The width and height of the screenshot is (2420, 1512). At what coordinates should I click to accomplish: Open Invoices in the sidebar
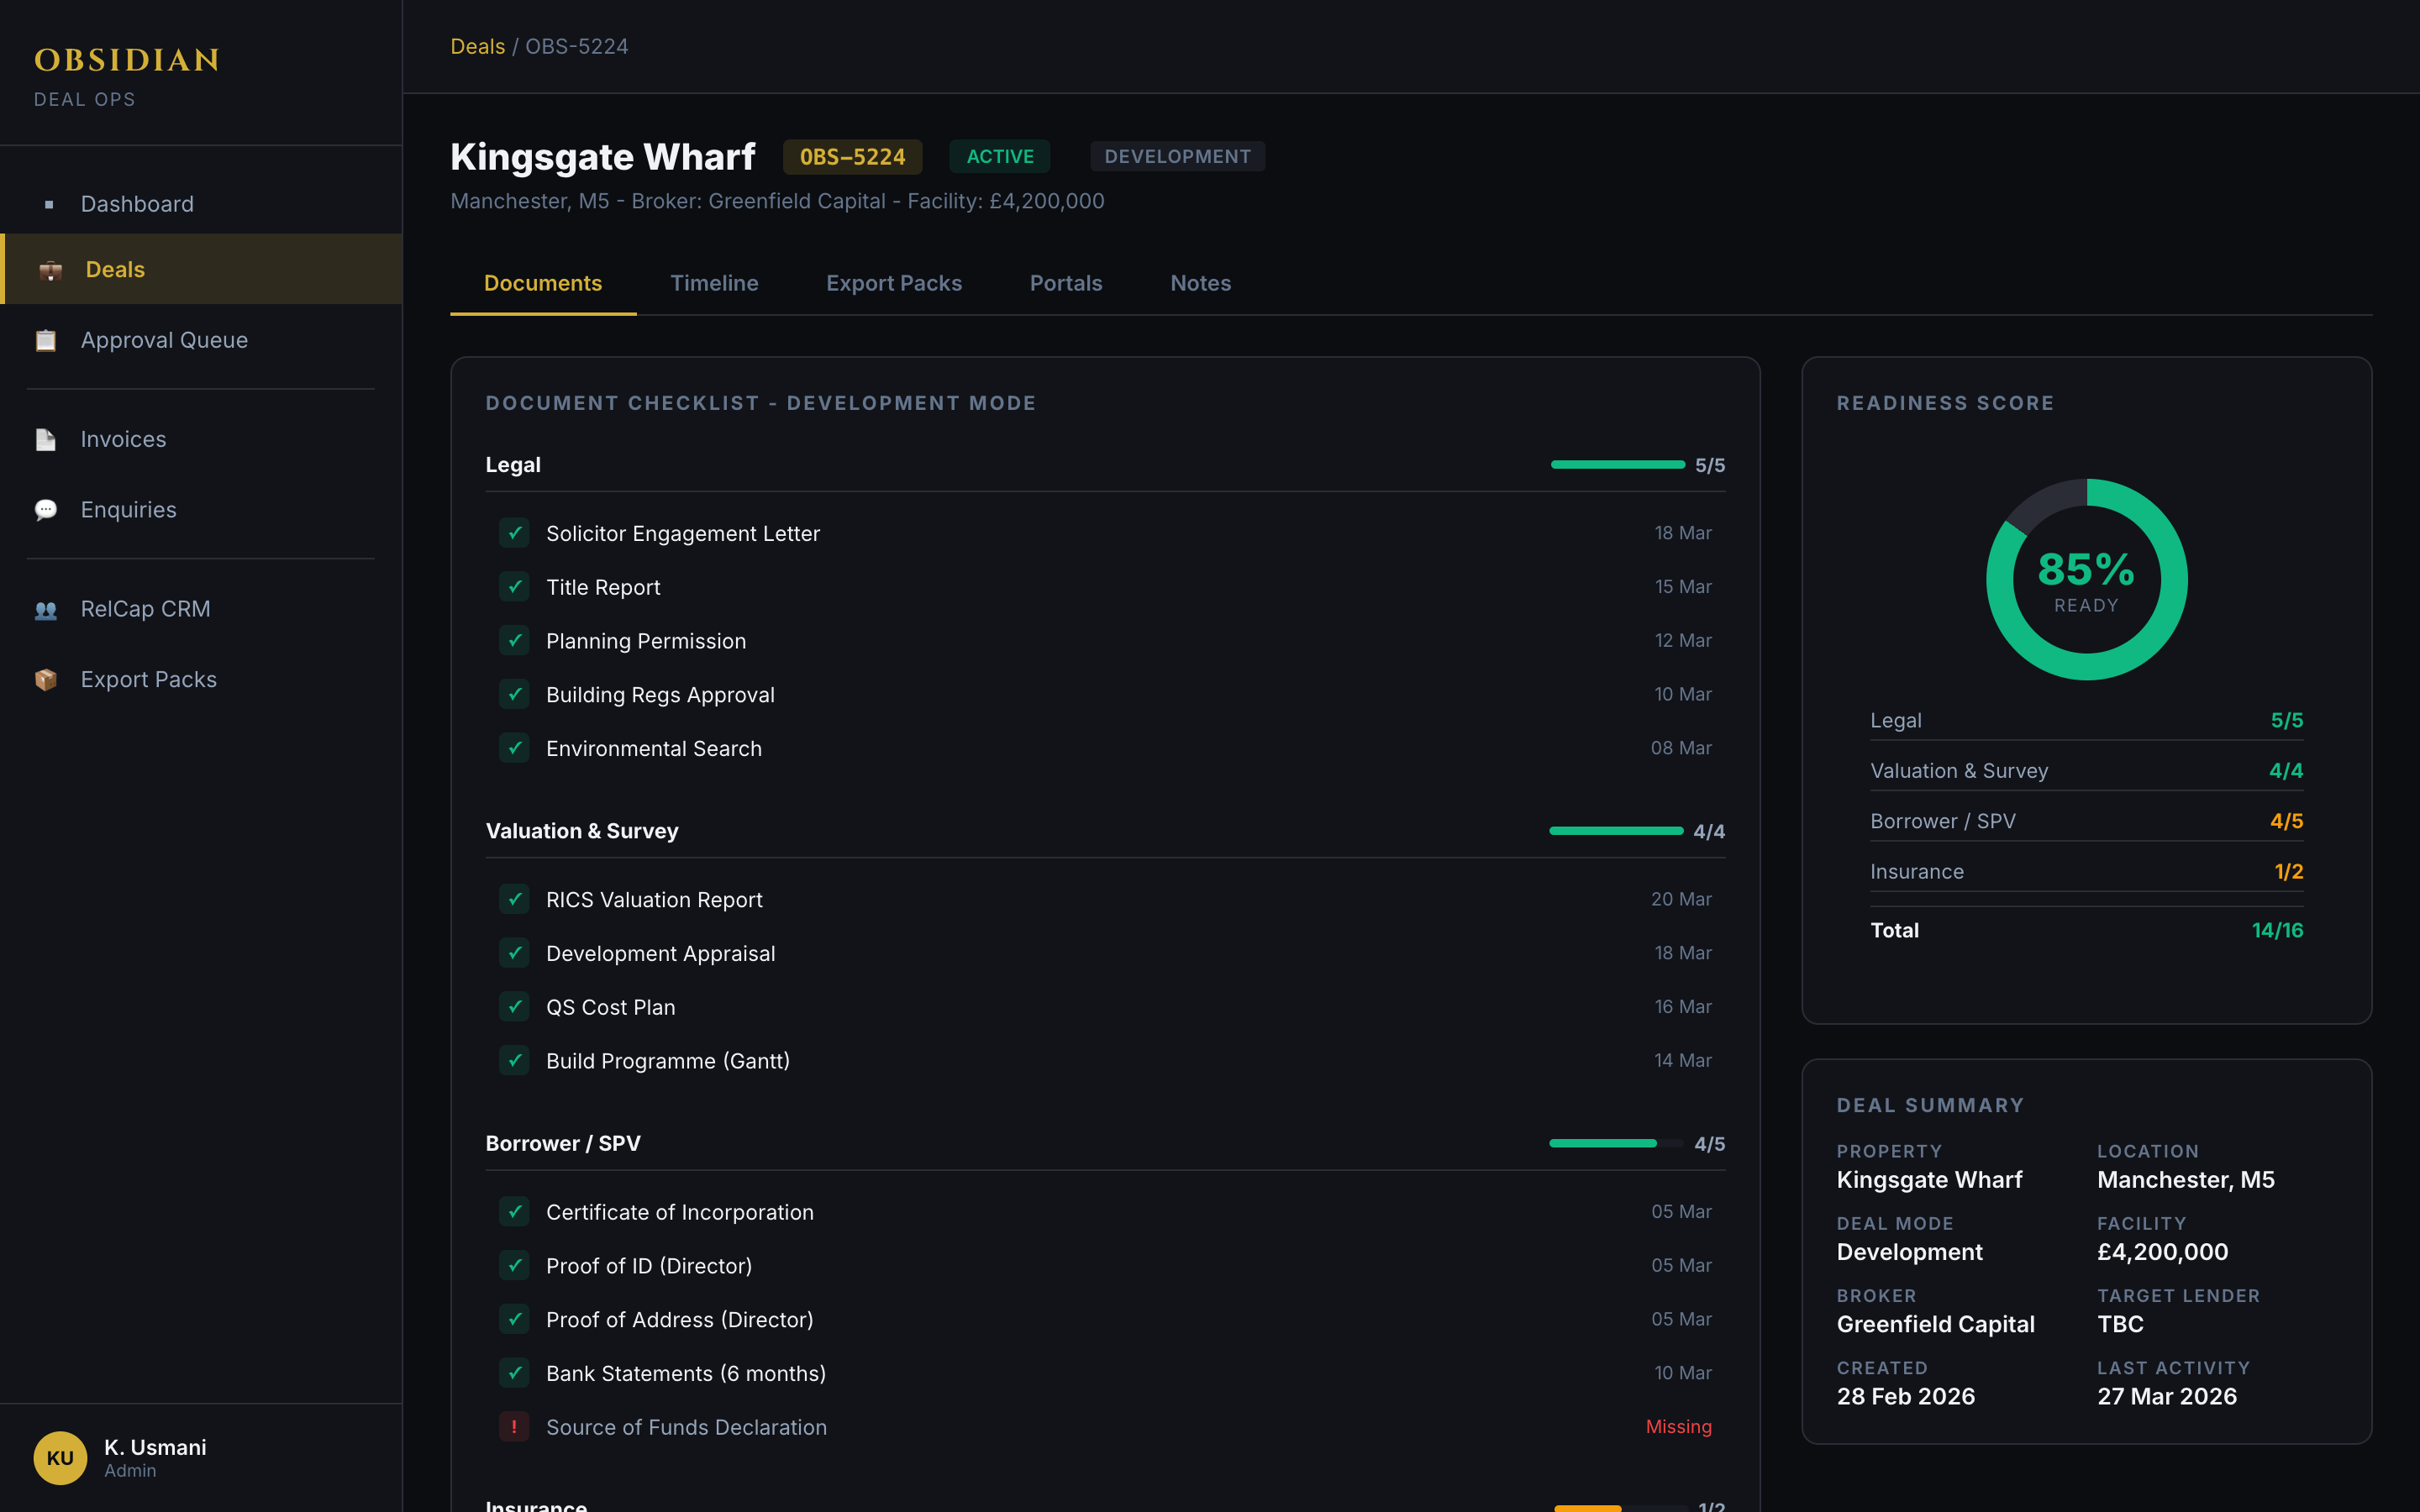click(x=201, y=439)
